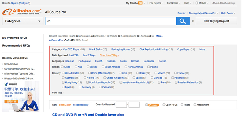This screenshot has width=242, height=116.
Task: Expand the Categories dropdown
Action: point(23,21)
